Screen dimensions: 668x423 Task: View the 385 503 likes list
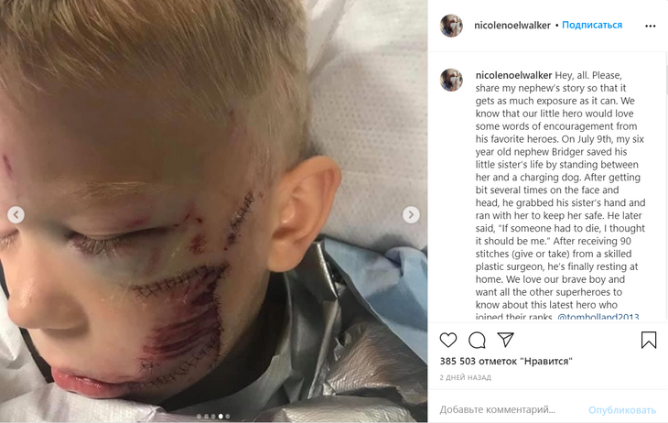tap(506, 361)
